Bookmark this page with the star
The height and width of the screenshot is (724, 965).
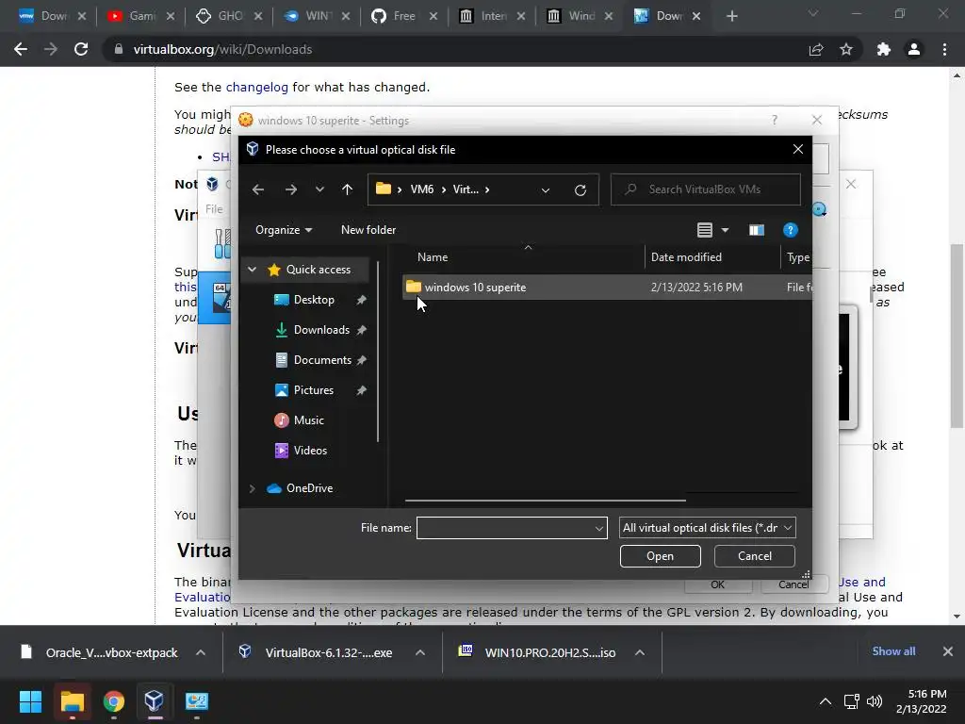pos(846,49)
